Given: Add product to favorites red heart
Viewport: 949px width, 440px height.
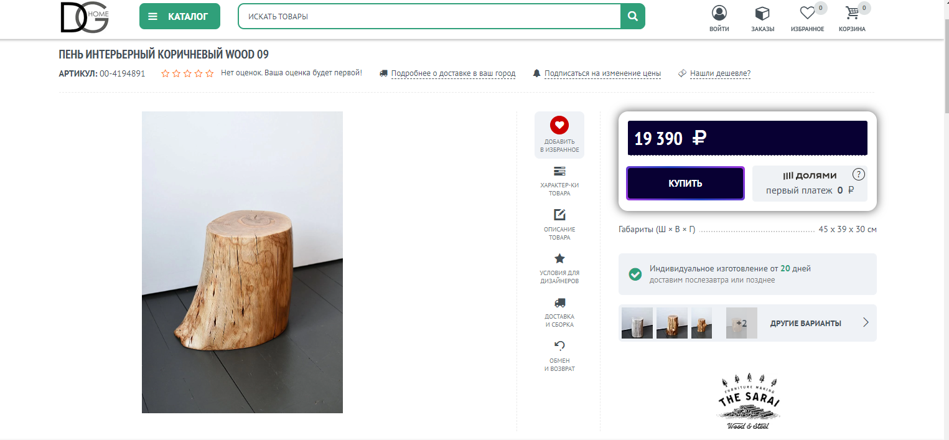Looking at the screenshot, I should [559, 124].
